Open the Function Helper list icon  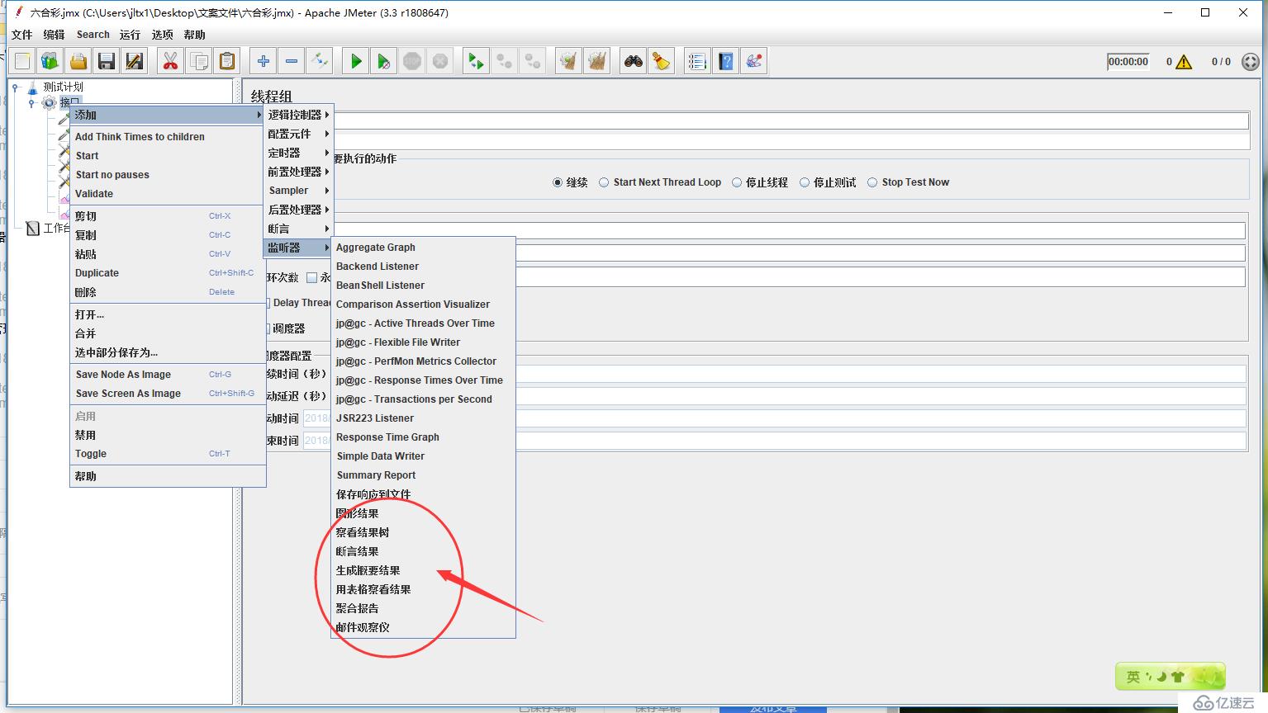tap(698, 61)
